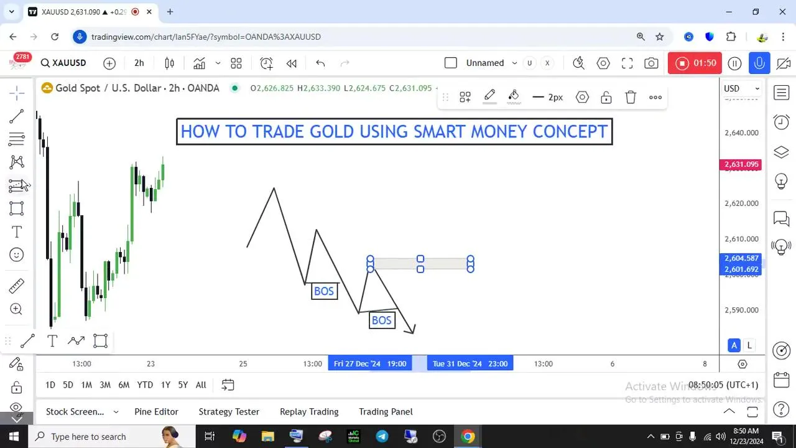796x448 pixels.
Task: Click the paint bucket background color
Action: pyautogui.click(x=514, y=96)
